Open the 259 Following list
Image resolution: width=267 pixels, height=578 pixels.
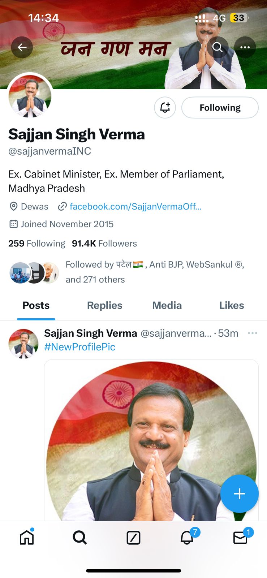point(37,243)
